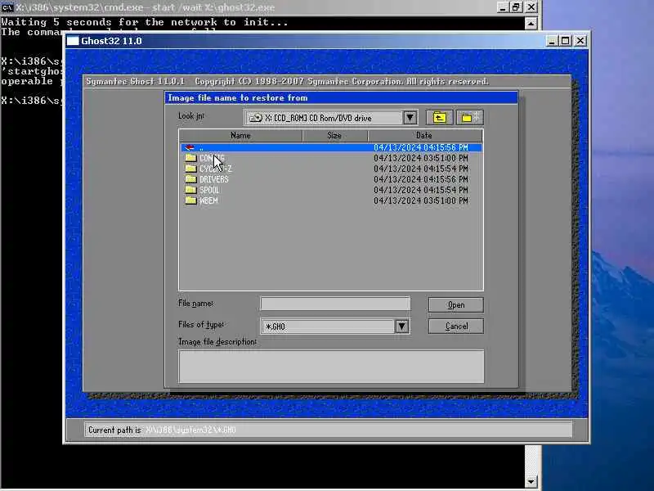Click the Ghost32 11.0 title bar icon
Screen dimensions: 654x491
[x=73, y=41]
